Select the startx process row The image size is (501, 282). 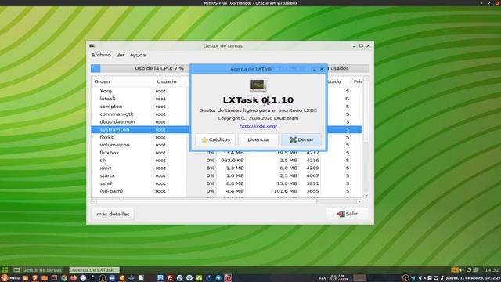[226, 175]
